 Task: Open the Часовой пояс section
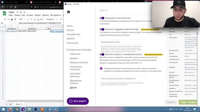coord(73,35)
